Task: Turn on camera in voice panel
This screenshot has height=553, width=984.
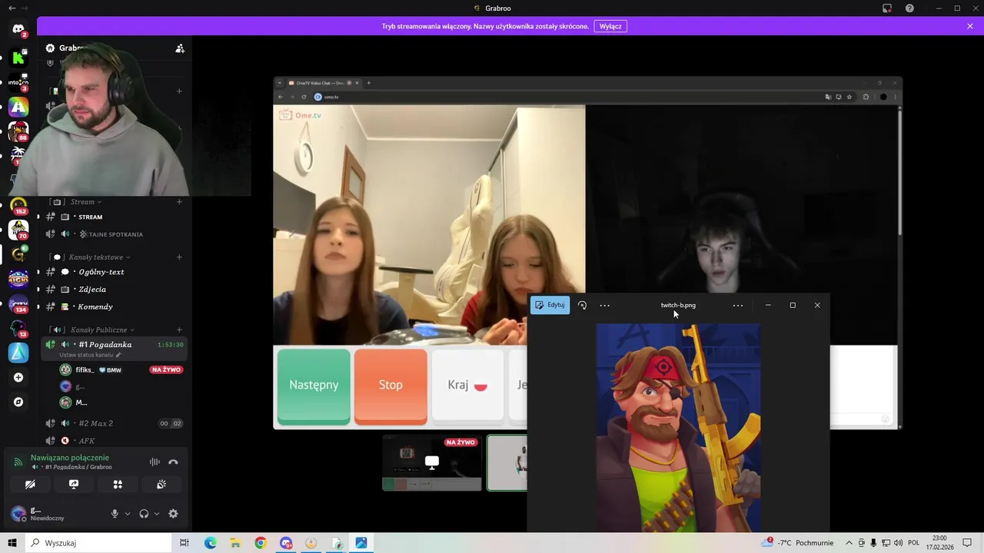Action: click(30, 485)
